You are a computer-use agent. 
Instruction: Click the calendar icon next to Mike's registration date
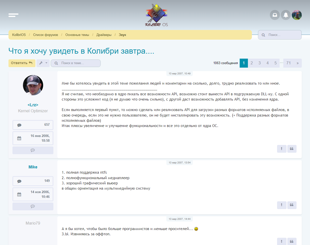(19, 194)
